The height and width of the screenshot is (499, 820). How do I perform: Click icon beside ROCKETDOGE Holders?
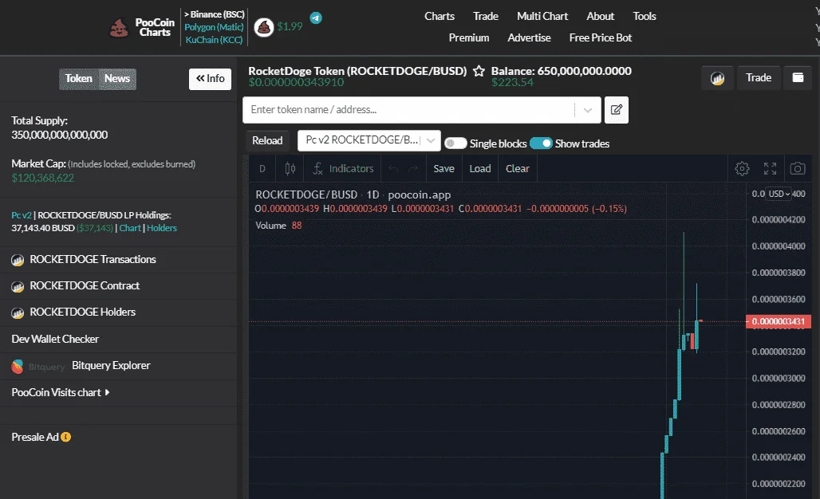point(18,312)
